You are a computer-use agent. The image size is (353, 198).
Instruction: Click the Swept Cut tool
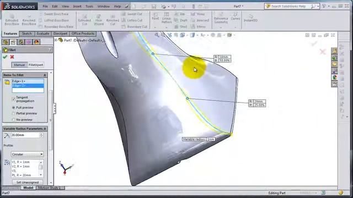132,14
